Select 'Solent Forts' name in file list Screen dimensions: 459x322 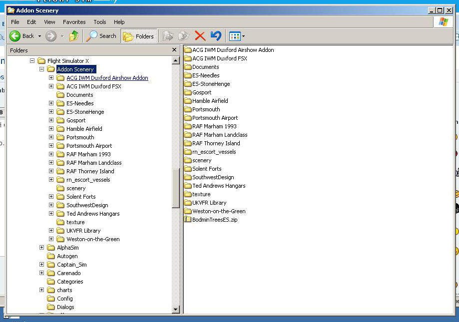click(x=207, y=169)
